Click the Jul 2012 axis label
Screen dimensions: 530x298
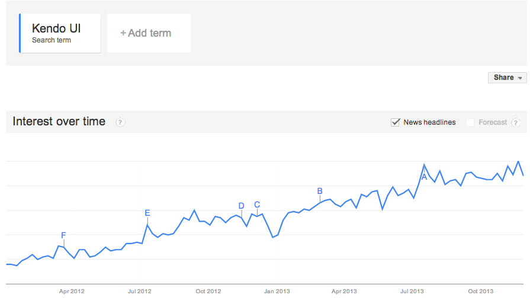pos(140,291)
